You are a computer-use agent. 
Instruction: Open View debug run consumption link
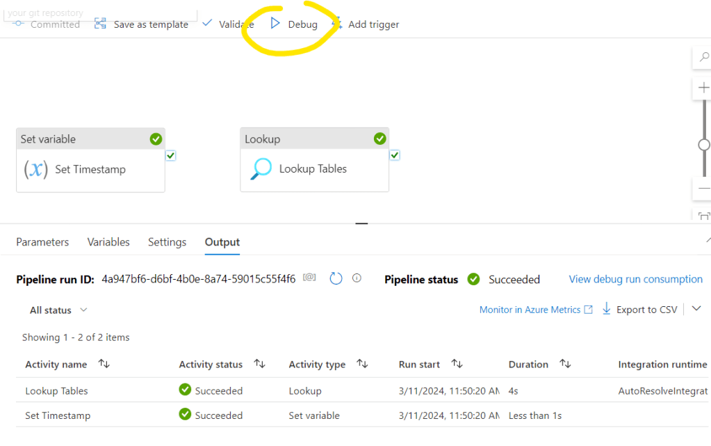[x=635, y=279]
